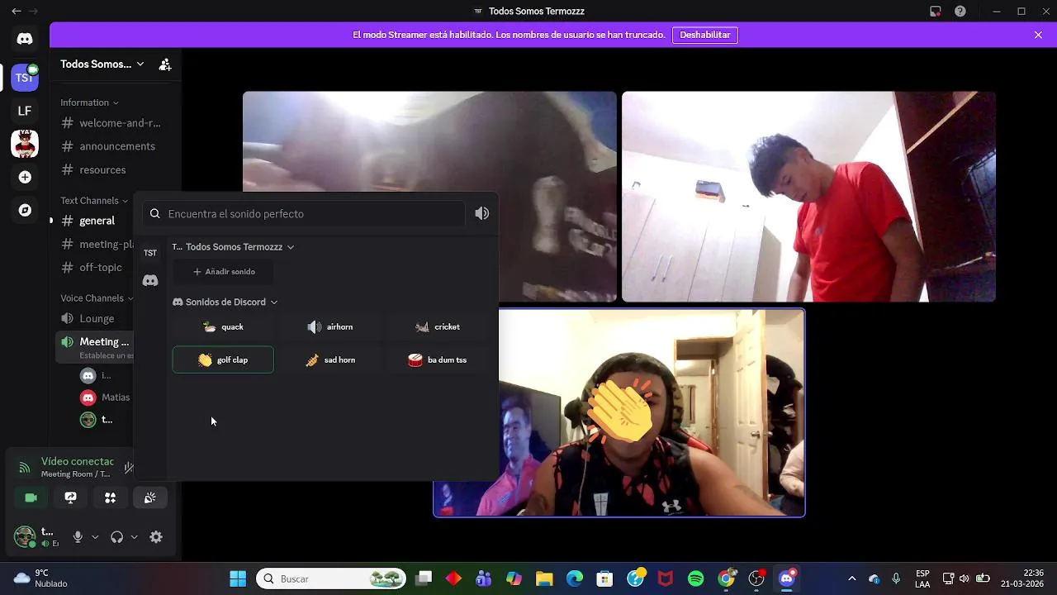Click user Matias in the voice channel
1057x595 pixels.
point(105,397)
